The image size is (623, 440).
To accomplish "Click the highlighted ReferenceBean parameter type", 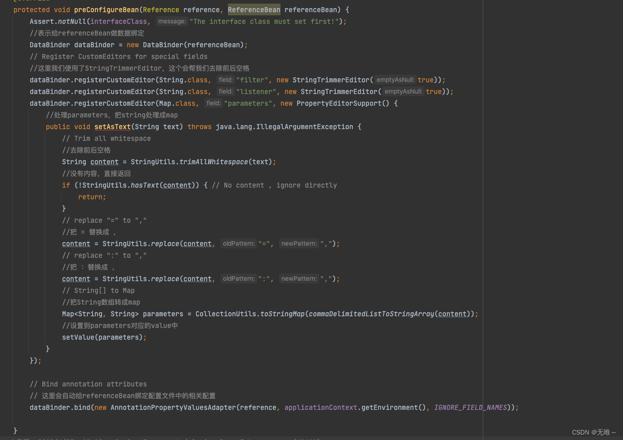I will click(254, 10).
